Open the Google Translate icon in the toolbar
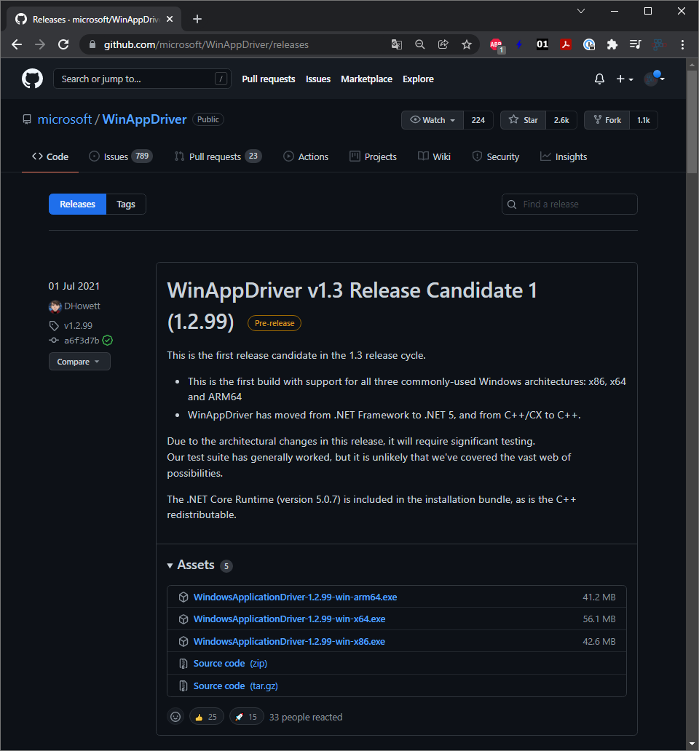The image size is (699, 751). [x=396, y=44]
